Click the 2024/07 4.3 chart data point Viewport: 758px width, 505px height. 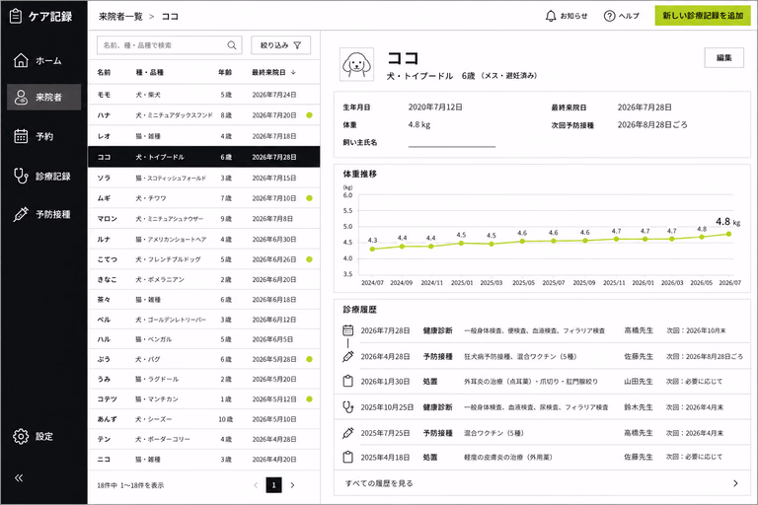[x=372, y=250]
